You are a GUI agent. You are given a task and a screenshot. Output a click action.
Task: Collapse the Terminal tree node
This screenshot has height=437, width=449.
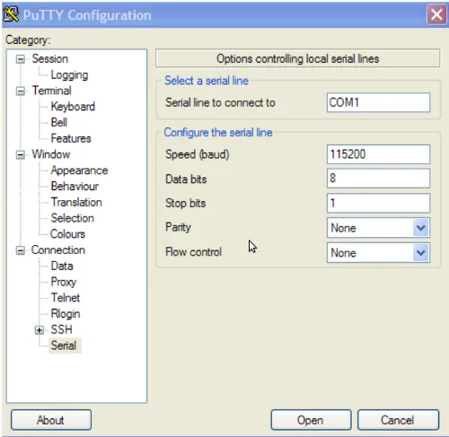tap(20, 91)
